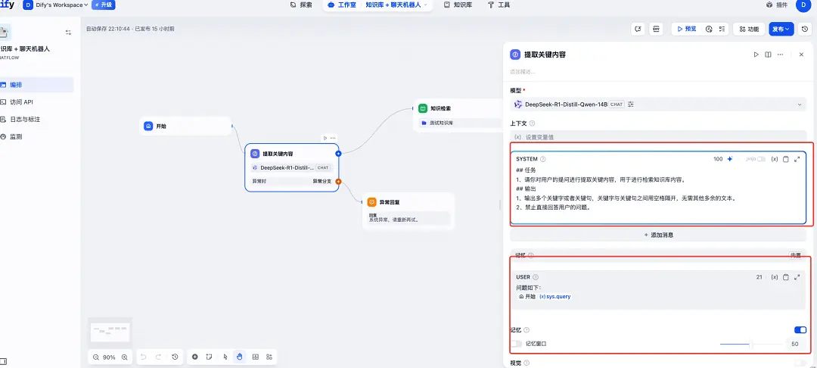The image size is (817, 368).
Task: Click the memory window value field 50
Action: click(795, 344)
